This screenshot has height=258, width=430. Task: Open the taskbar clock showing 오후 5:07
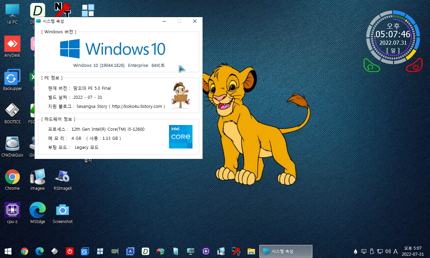coord(413,251)
